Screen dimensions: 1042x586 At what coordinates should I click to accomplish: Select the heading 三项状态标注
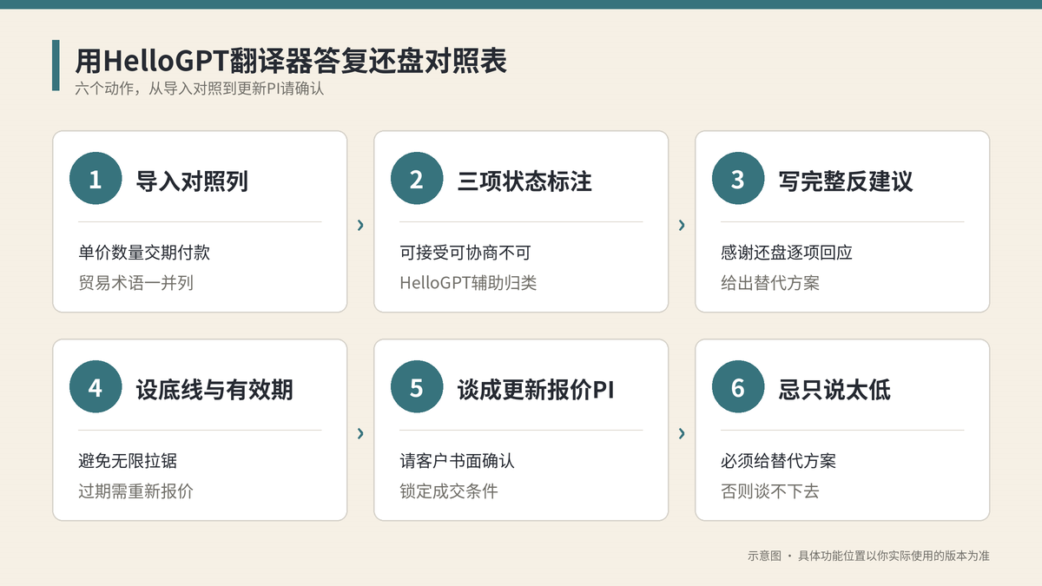[524, 181]
